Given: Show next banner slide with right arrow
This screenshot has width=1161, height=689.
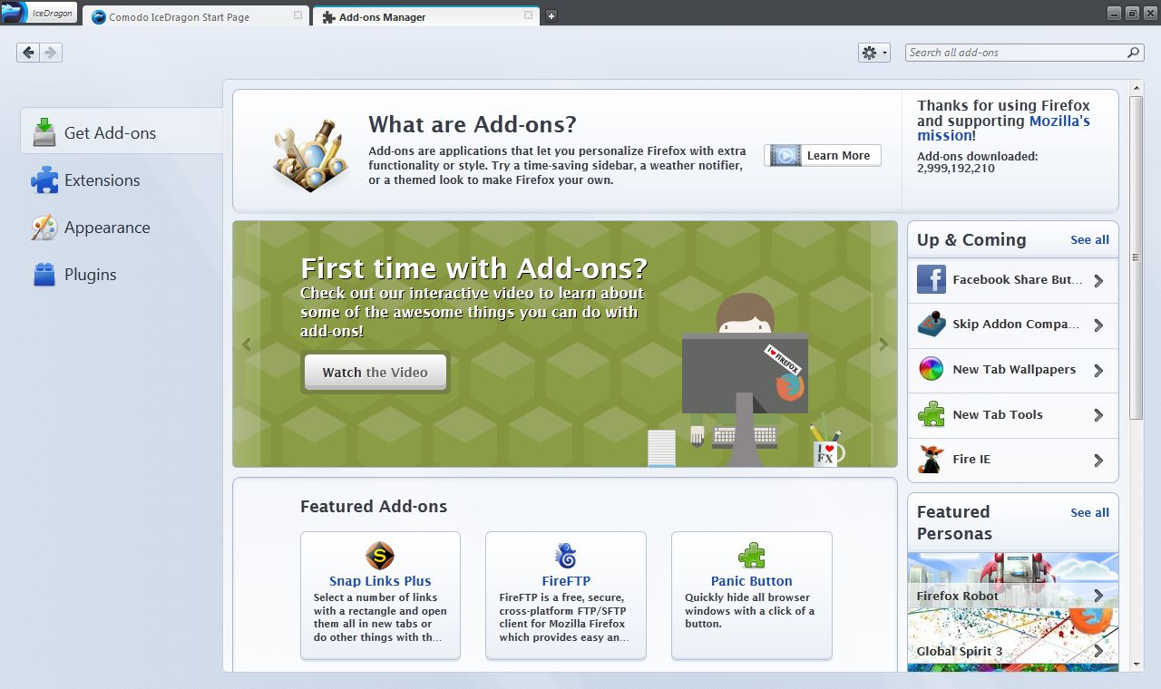Looking at the screenshot, I should pos(883,344).
